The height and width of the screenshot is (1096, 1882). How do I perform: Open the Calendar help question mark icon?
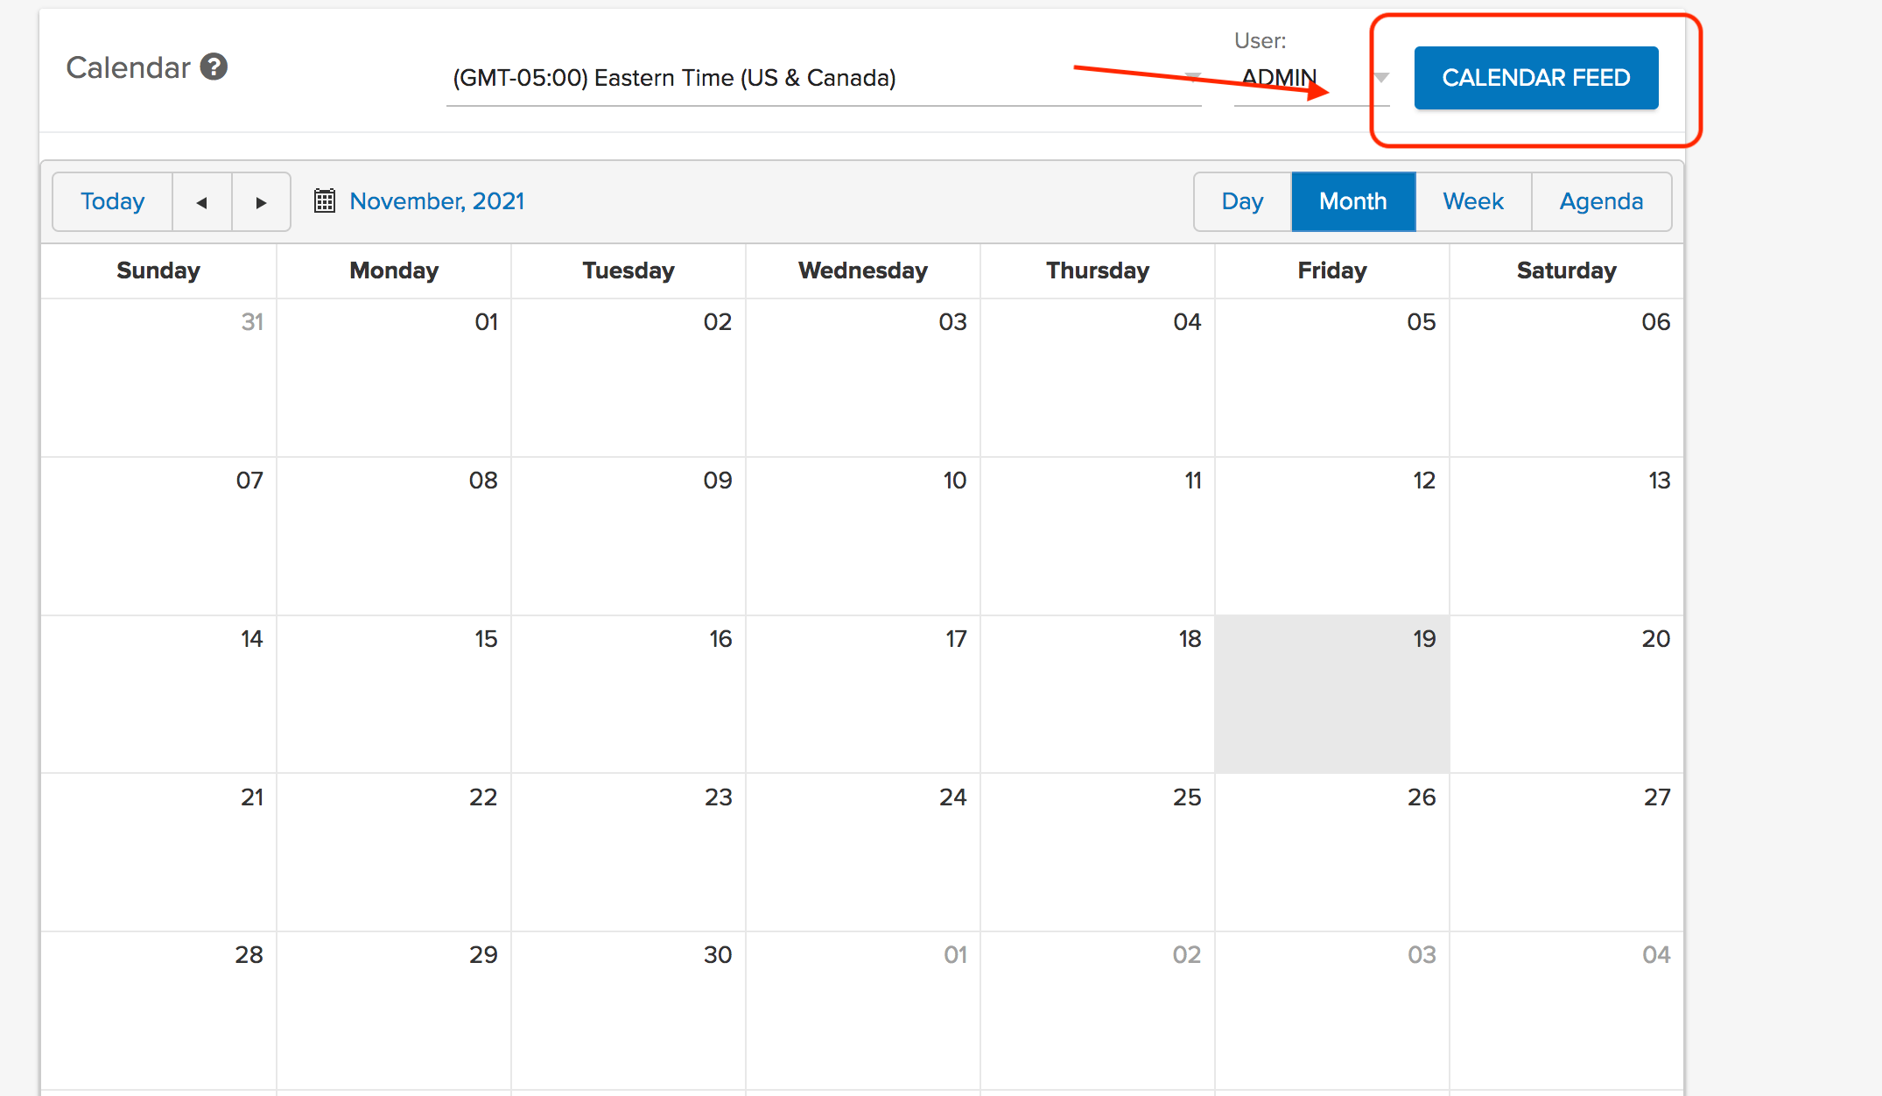coord(214,67)
